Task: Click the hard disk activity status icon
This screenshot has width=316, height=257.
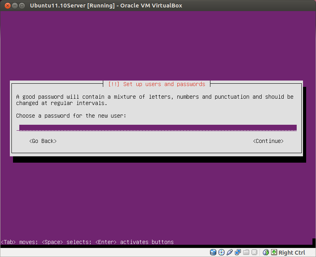Action: (x=213, y=252)
